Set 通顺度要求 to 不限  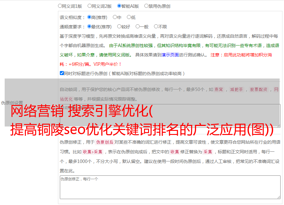click(156, 26)
